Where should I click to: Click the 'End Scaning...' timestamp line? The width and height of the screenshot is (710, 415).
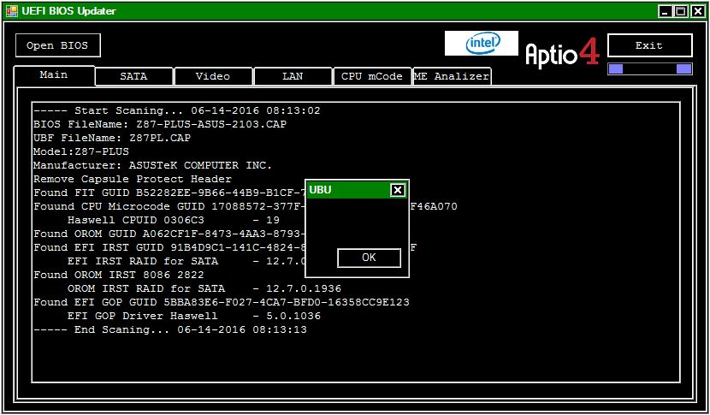click(170, 329)
